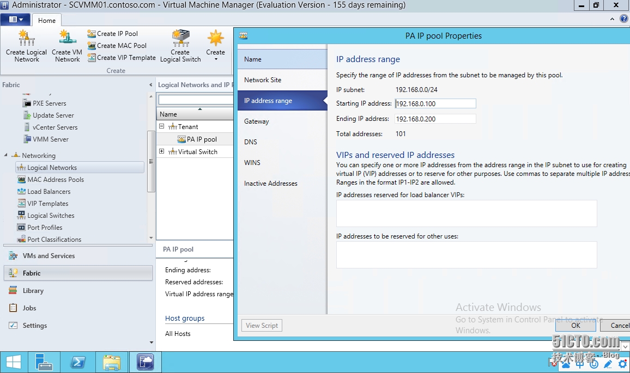Collapse the Networking tree node
The width and height of the screenshot is (630, 373).
pos(5,155)
